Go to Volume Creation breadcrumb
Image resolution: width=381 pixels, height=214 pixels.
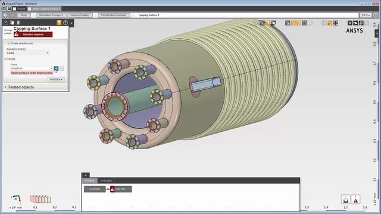80,15
